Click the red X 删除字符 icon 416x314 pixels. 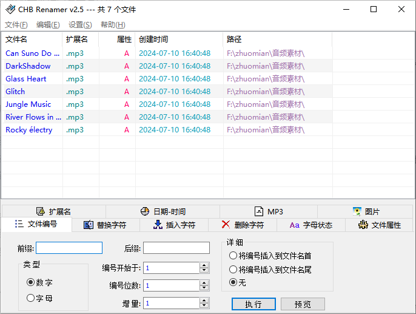click(226, 225)
